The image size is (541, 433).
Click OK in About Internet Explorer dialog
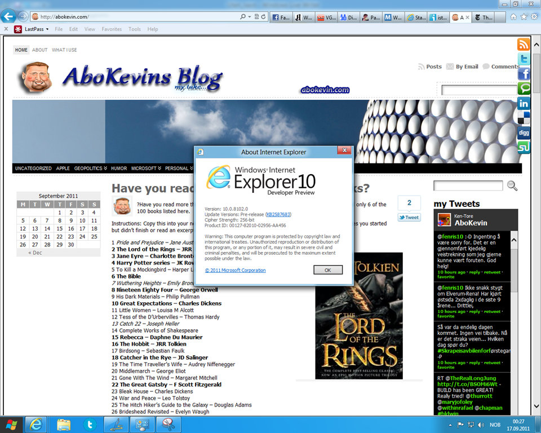point(328,270)
